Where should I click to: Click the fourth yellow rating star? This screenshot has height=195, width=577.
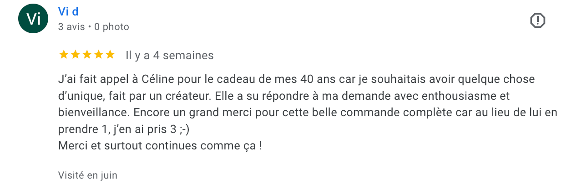click(98, 55)
